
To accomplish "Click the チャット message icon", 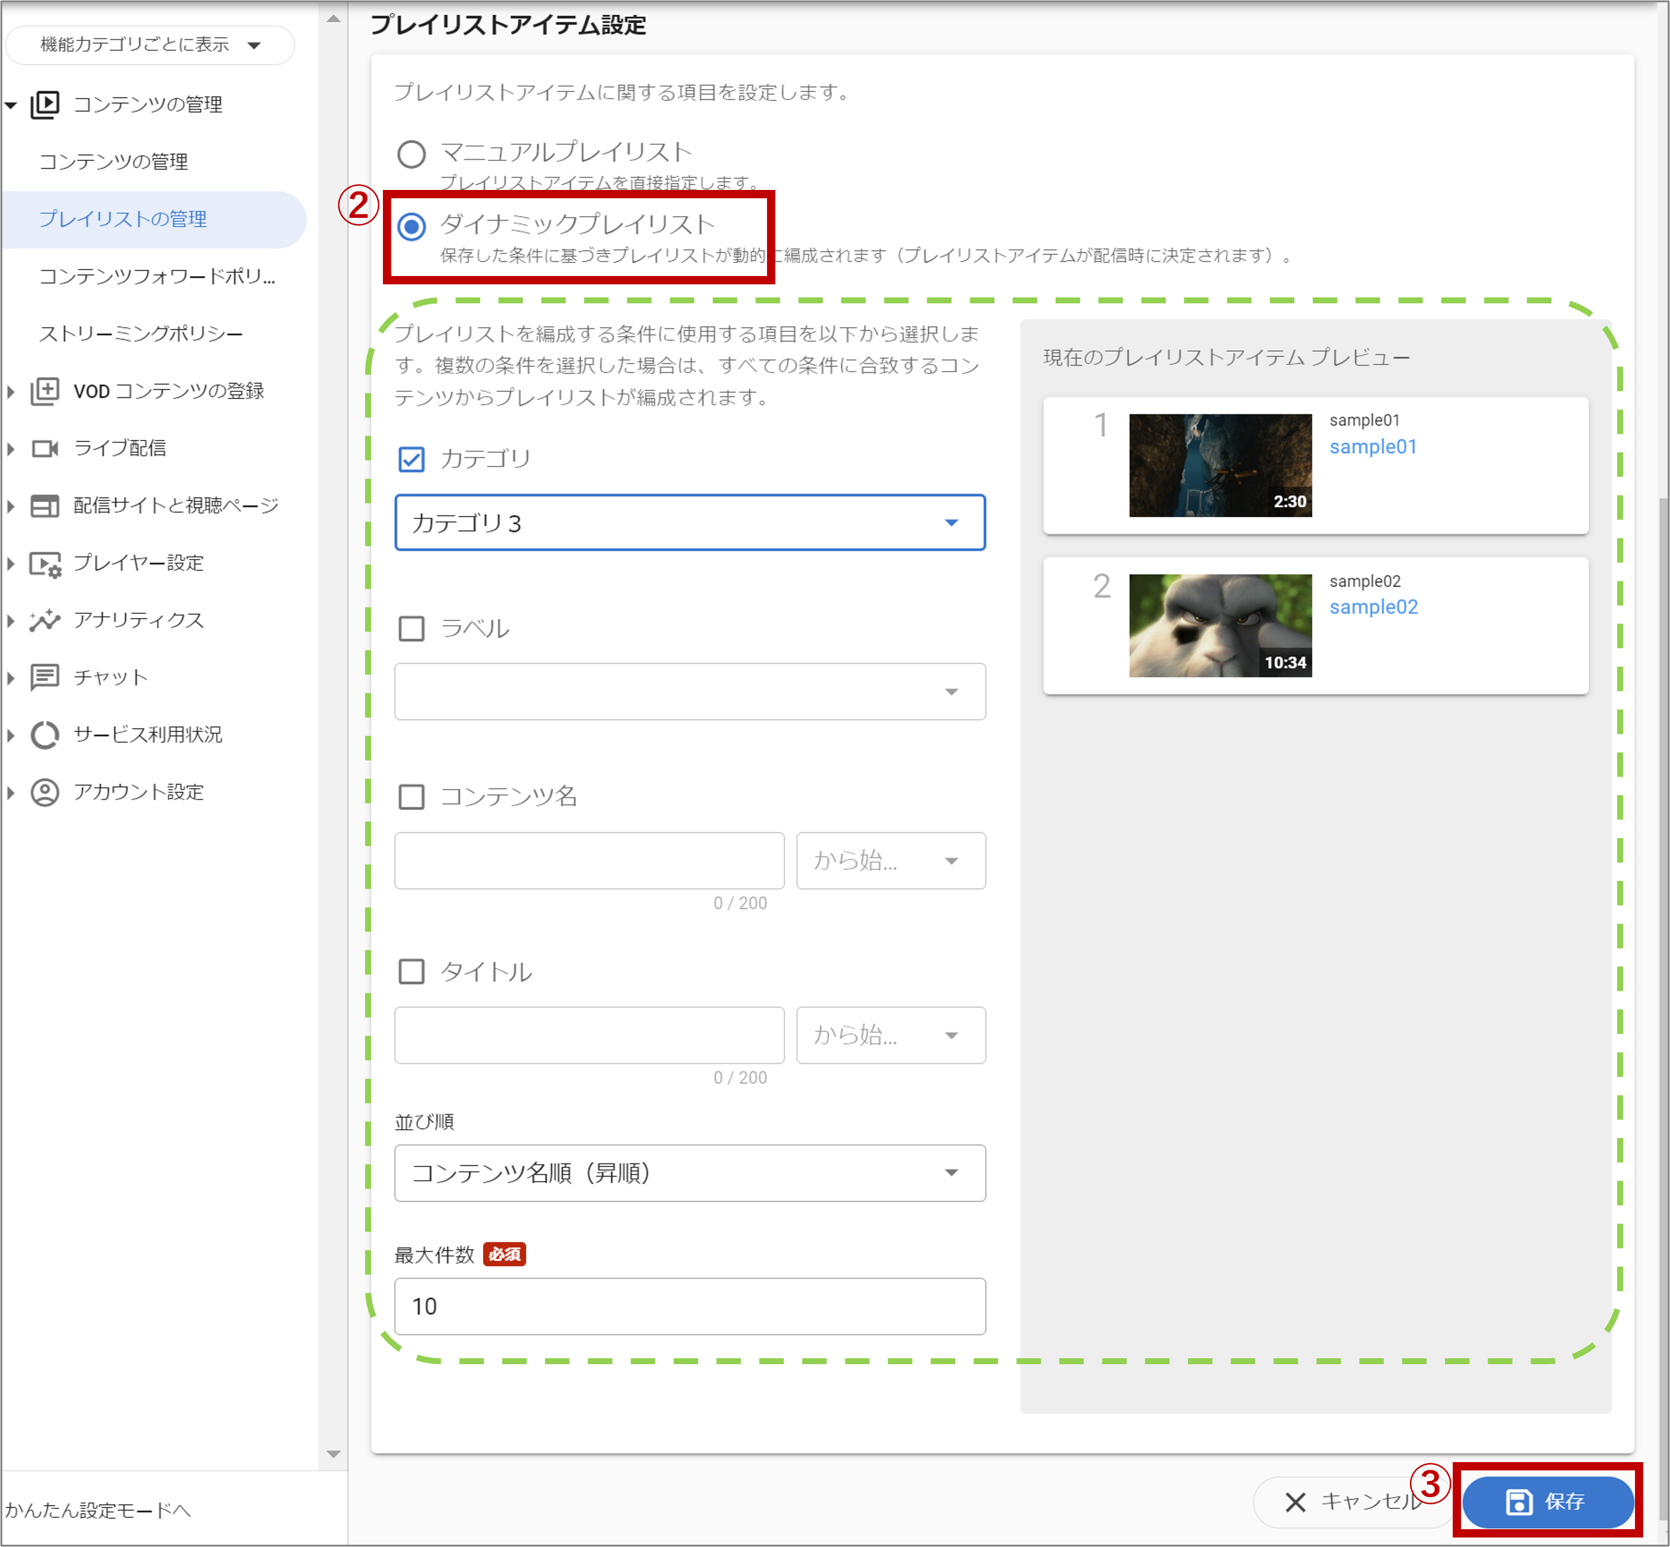I will pyautogui.click(x=45, y=677).
